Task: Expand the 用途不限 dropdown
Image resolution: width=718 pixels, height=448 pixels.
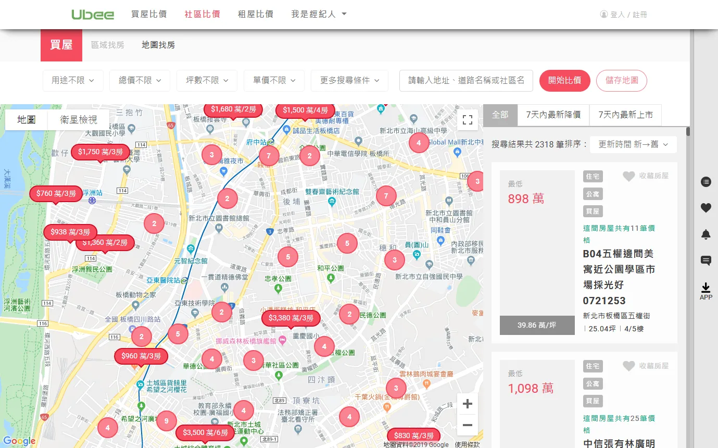Action: 73,81
